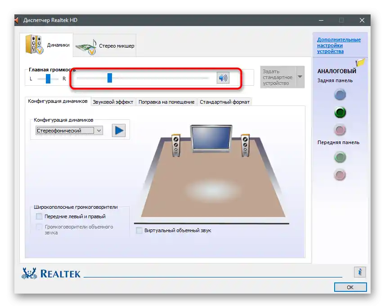Open the Звуковой эффект tab

point(113,102)
